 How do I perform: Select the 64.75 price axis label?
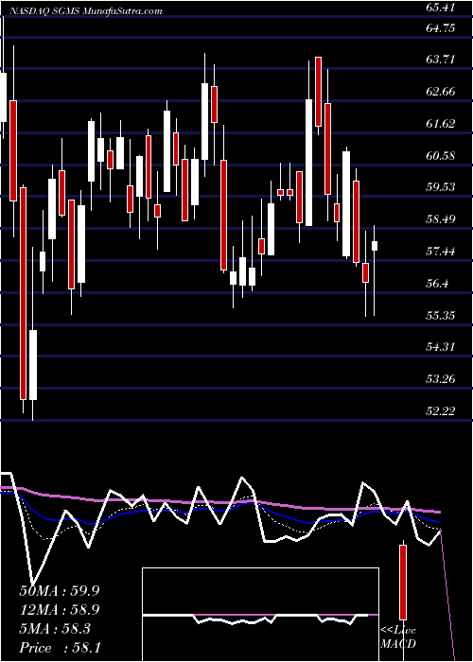[x=441, y=28]
